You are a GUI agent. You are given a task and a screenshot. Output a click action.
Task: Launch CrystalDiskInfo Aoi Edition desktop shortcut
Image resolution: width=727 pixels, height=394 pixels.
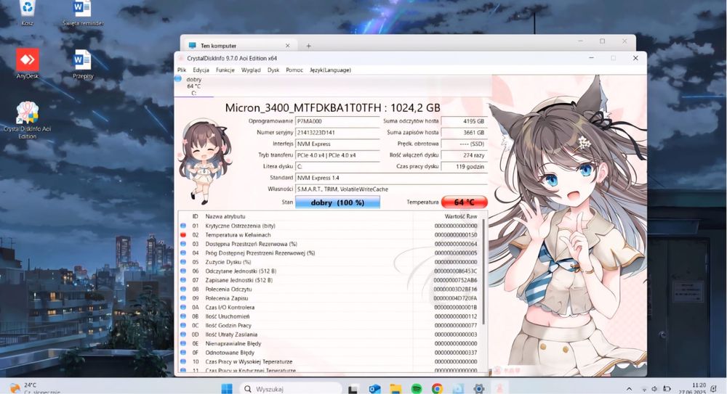click(x=28, y=120)
